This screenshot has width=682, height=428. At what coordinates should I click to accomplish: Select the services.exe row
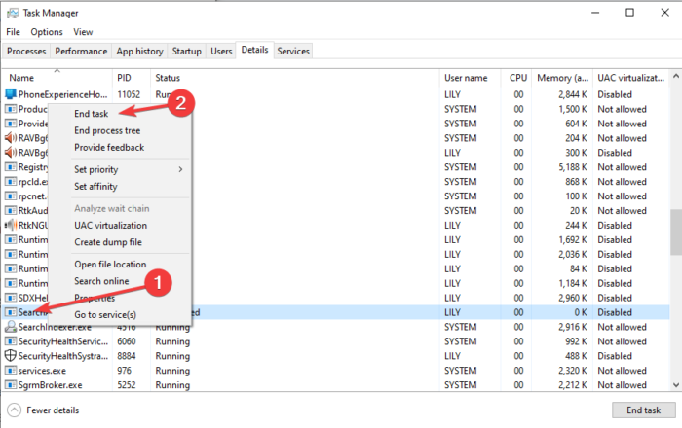[x=336, y=371]
